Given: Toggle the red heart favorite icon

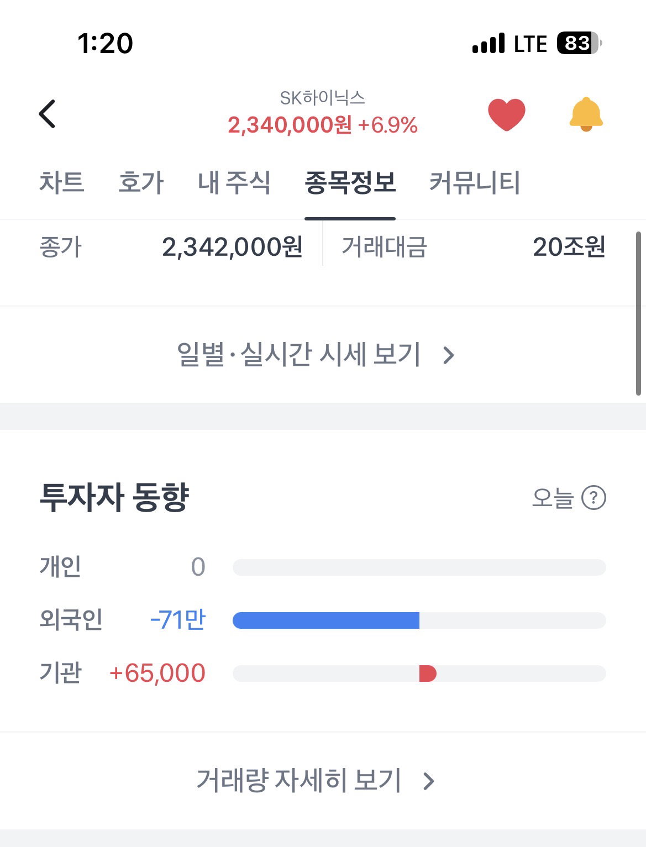Looking at the screenshot, I should pyautogui.click(x=507, y=114).
